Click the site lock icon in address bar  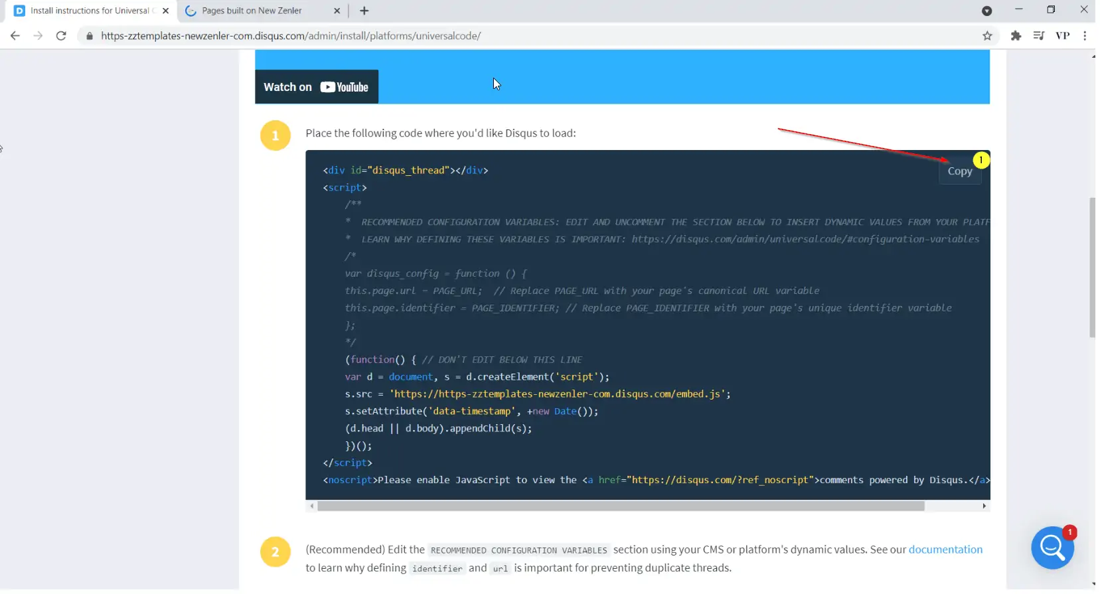tap(90, 36)
